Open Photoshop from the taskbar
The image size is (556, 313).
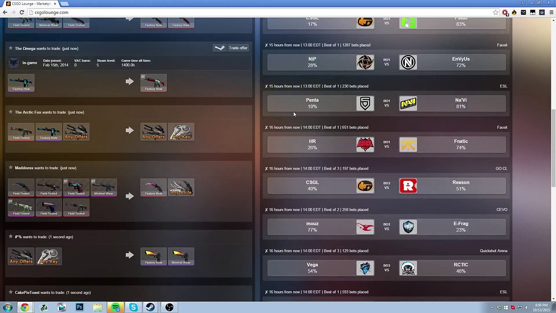coord(79,307)
